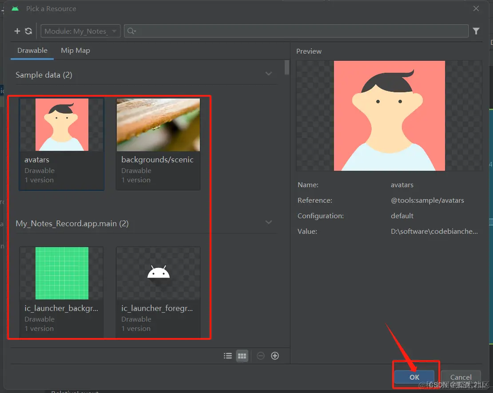Select the green ic_launcher_background swatch

(62, 273)
